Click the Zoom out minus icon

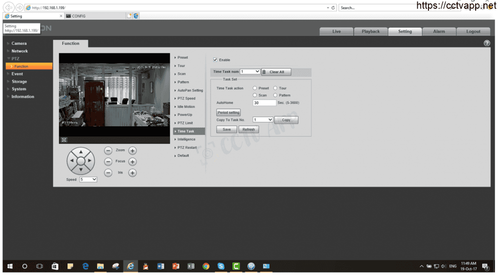click(108, 151)
